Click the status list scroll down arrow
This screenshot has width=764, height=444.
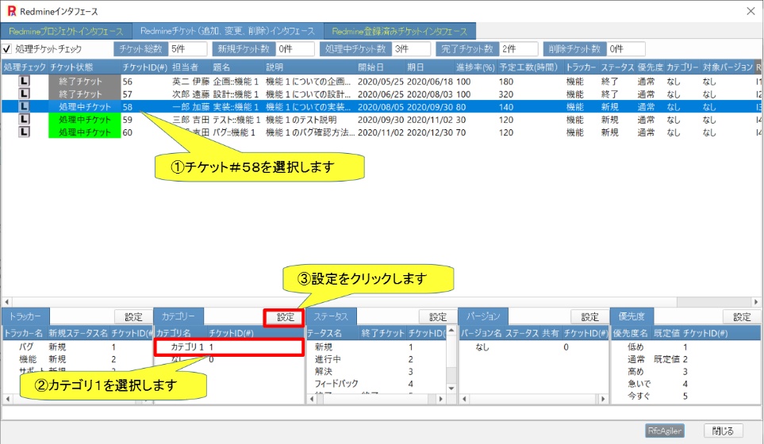451,388
